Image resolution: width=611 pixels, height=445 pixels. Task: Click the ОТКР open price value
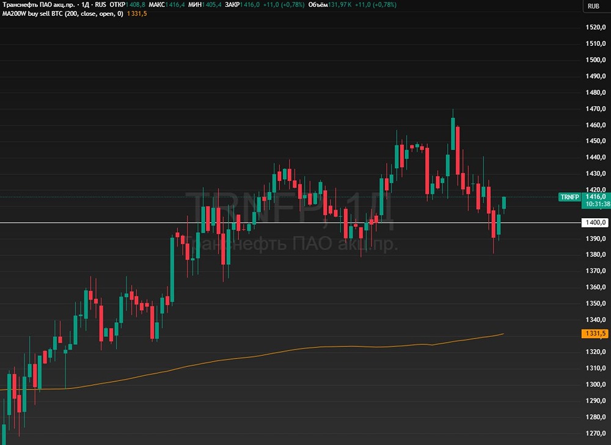136,5
